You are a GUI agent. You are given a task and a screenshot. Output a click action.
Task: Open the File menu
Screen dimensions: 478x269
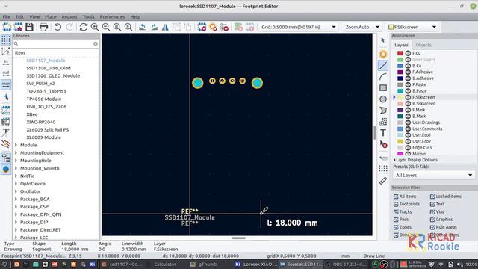[x=7, y=16]
